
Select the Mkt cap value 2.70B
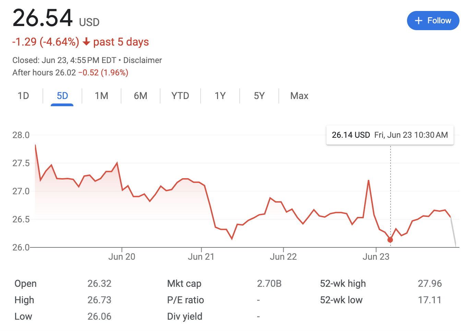270,283
